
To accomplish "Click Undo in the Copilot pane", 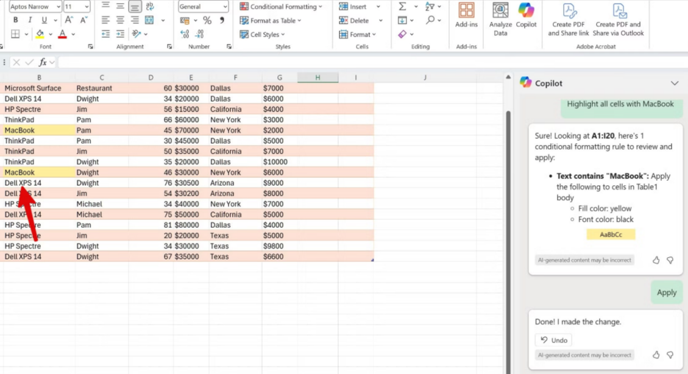I will pos(553,340).
